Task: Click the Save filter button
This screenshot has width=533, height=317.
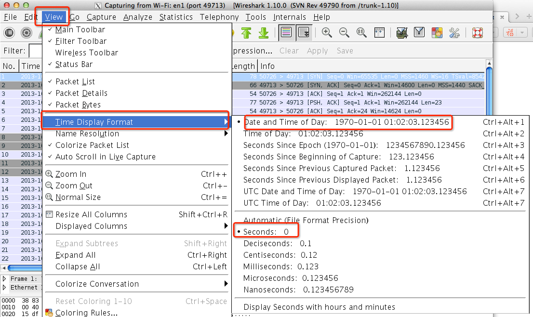Action: pos(345,51)
